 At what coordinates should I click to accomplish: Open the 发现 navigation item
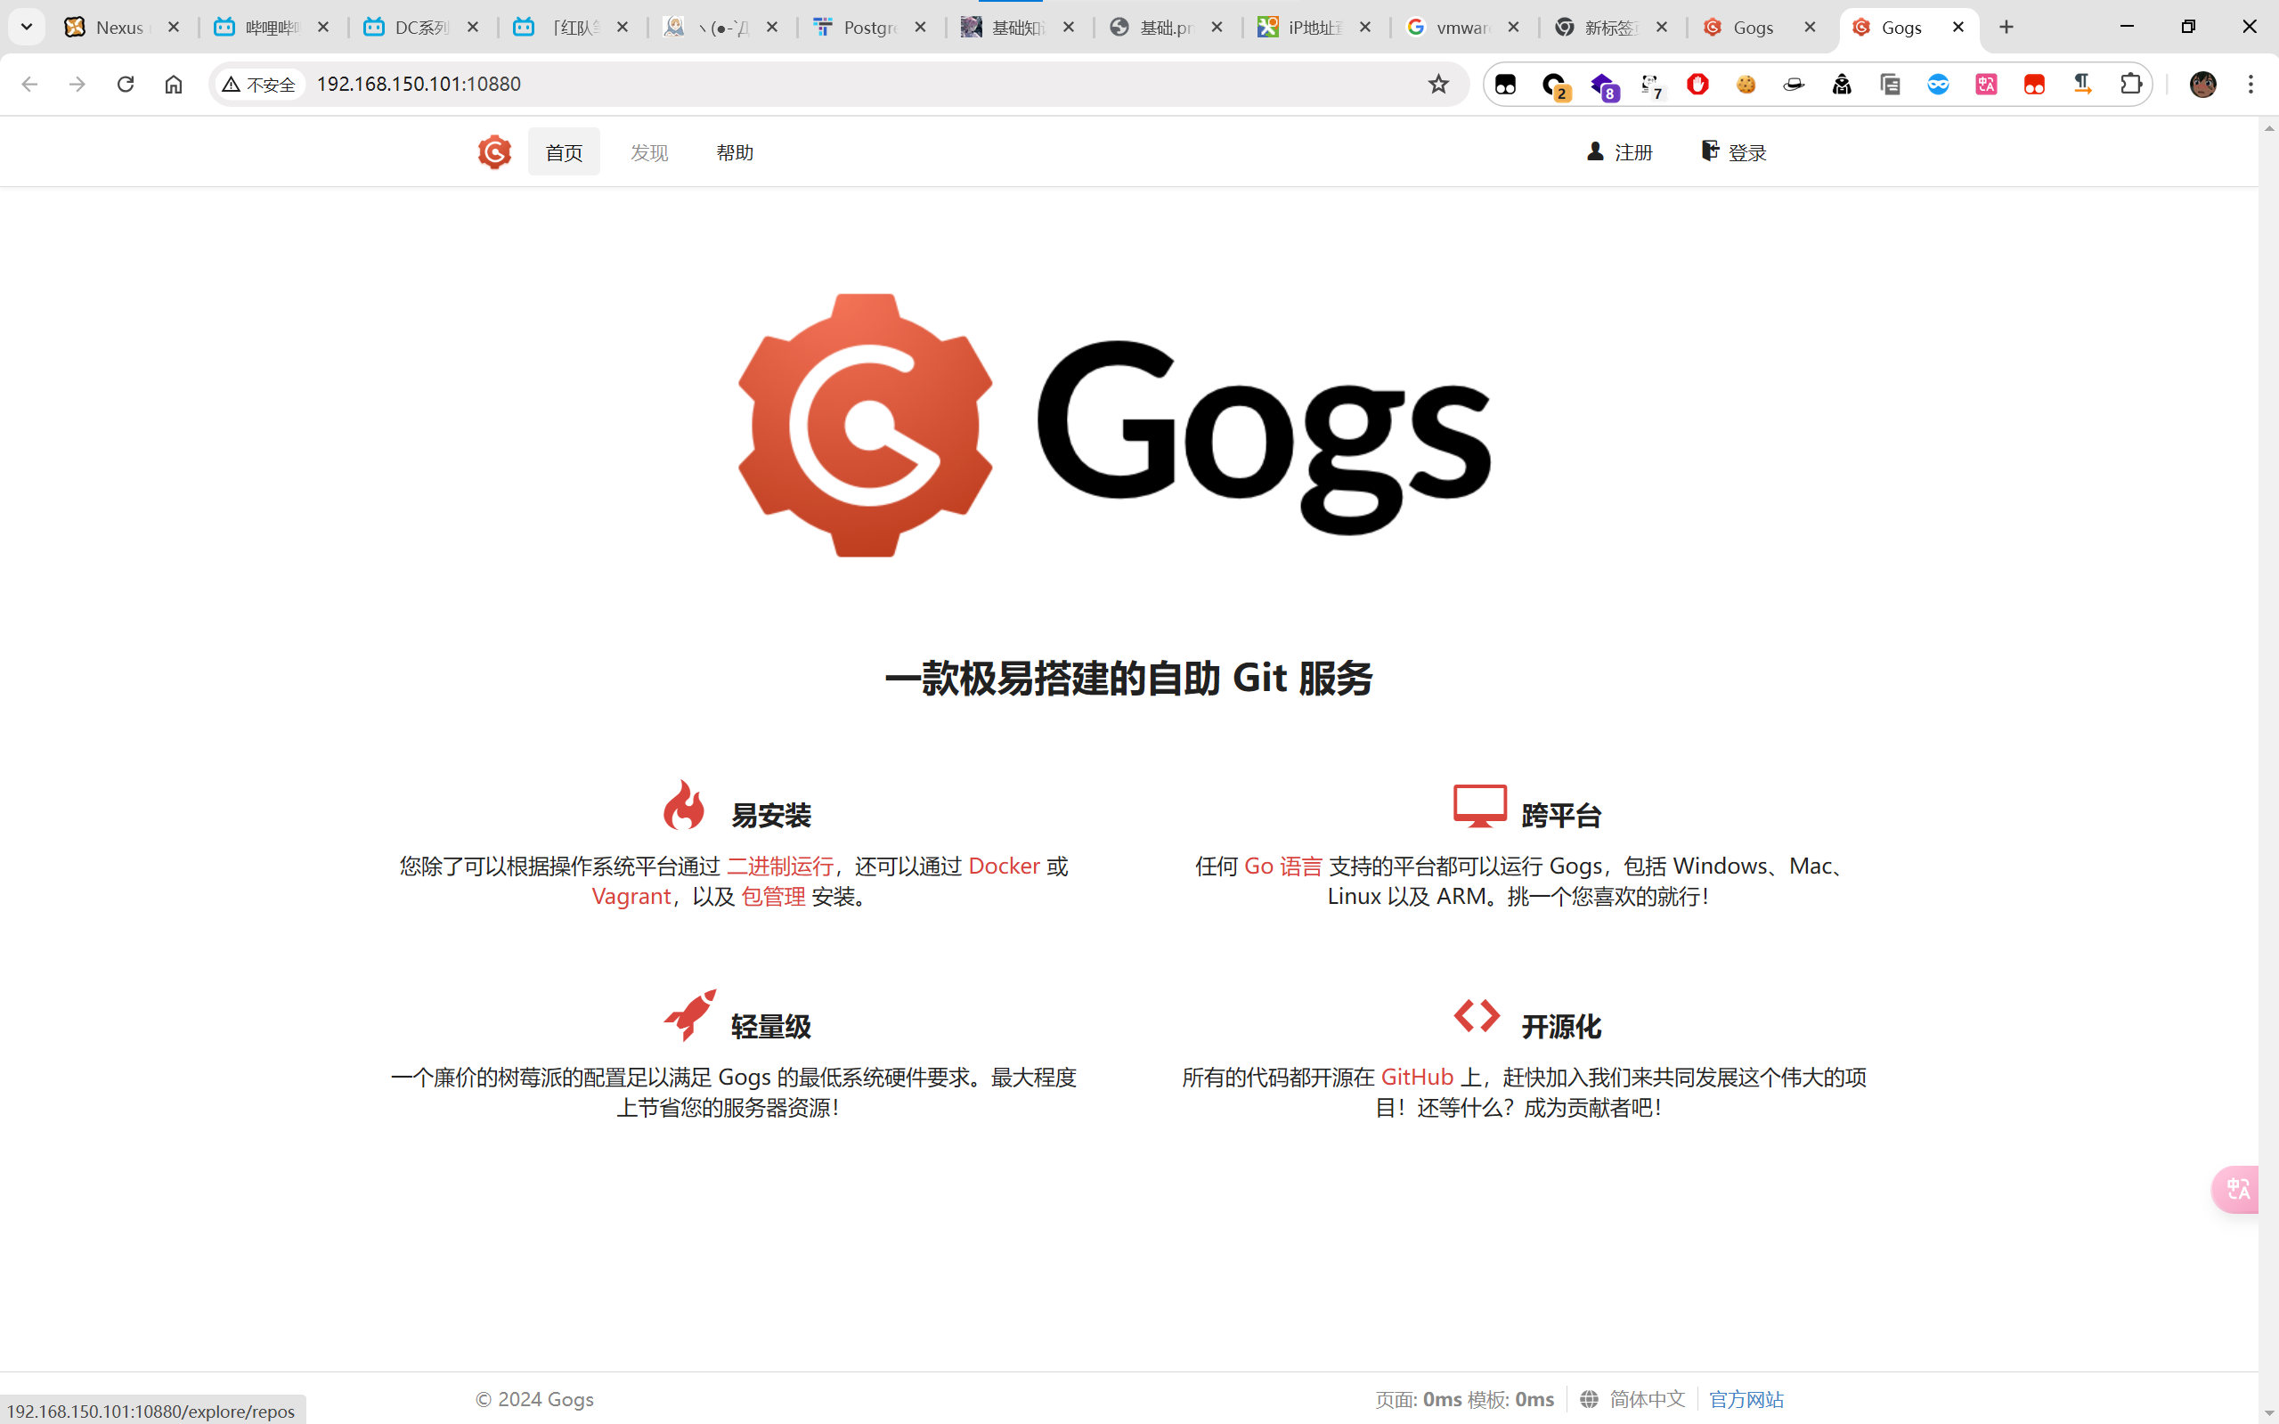tap(649, 151)
